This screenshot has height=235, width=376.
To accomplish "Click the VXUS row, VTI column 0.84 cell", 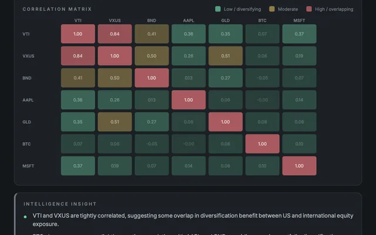I will pyautogui.click(x=78, y=56).
